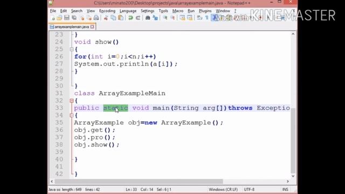This screenshot has height=194, width=345.
Task: Collapse the class fold marker on line 32
Action: click(72, 101)
